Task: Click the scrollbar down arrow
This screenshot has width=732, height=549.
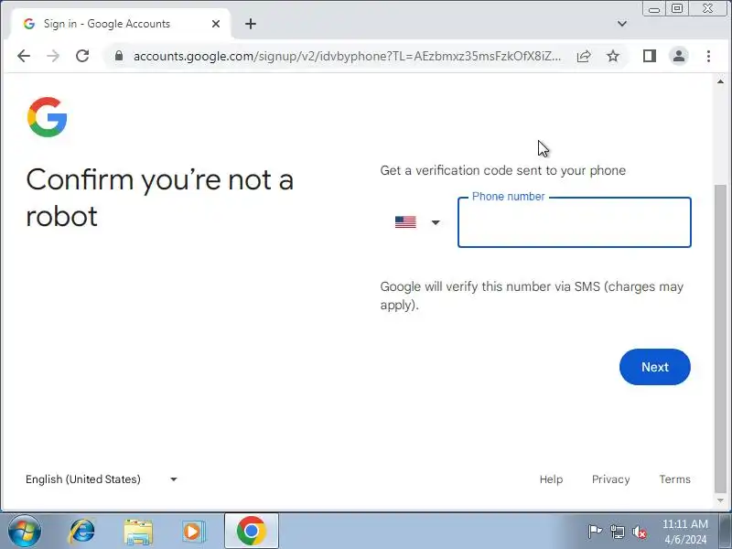Action: pyautogui.click(x=720, y=501)
